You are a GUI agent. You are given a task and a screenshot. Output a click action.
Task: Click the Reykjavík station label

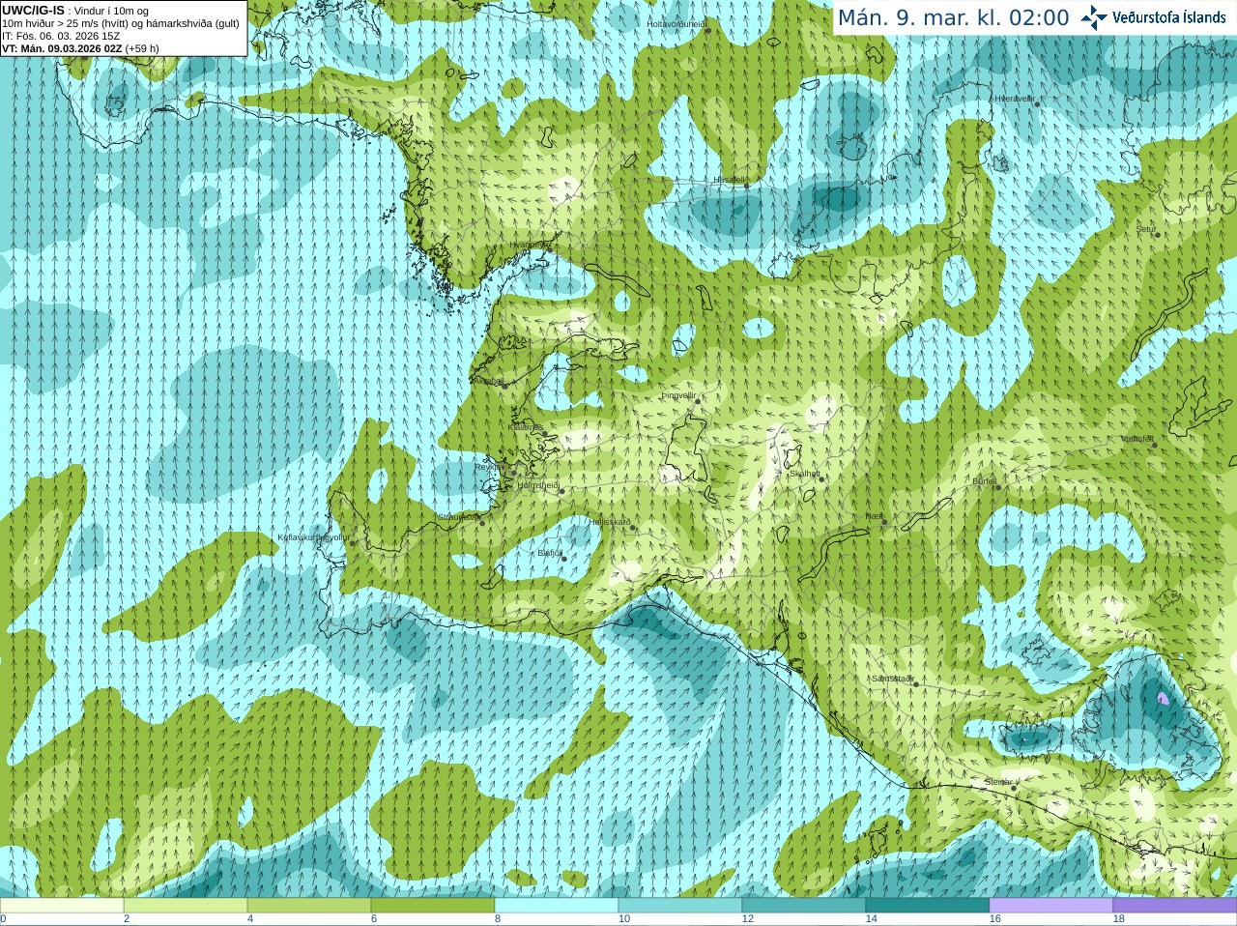pos(491,466)
